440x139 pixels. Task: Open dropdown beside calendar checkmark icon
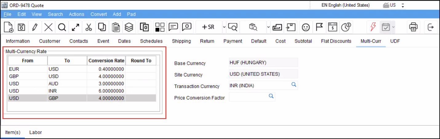tap(393, 27)
